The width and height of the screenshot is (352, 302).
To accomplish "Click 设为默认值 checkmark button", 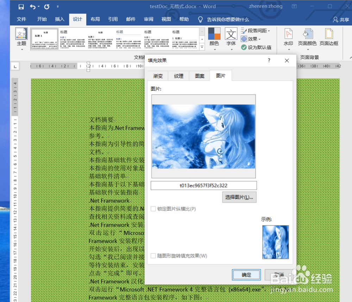I will point(256,47).
